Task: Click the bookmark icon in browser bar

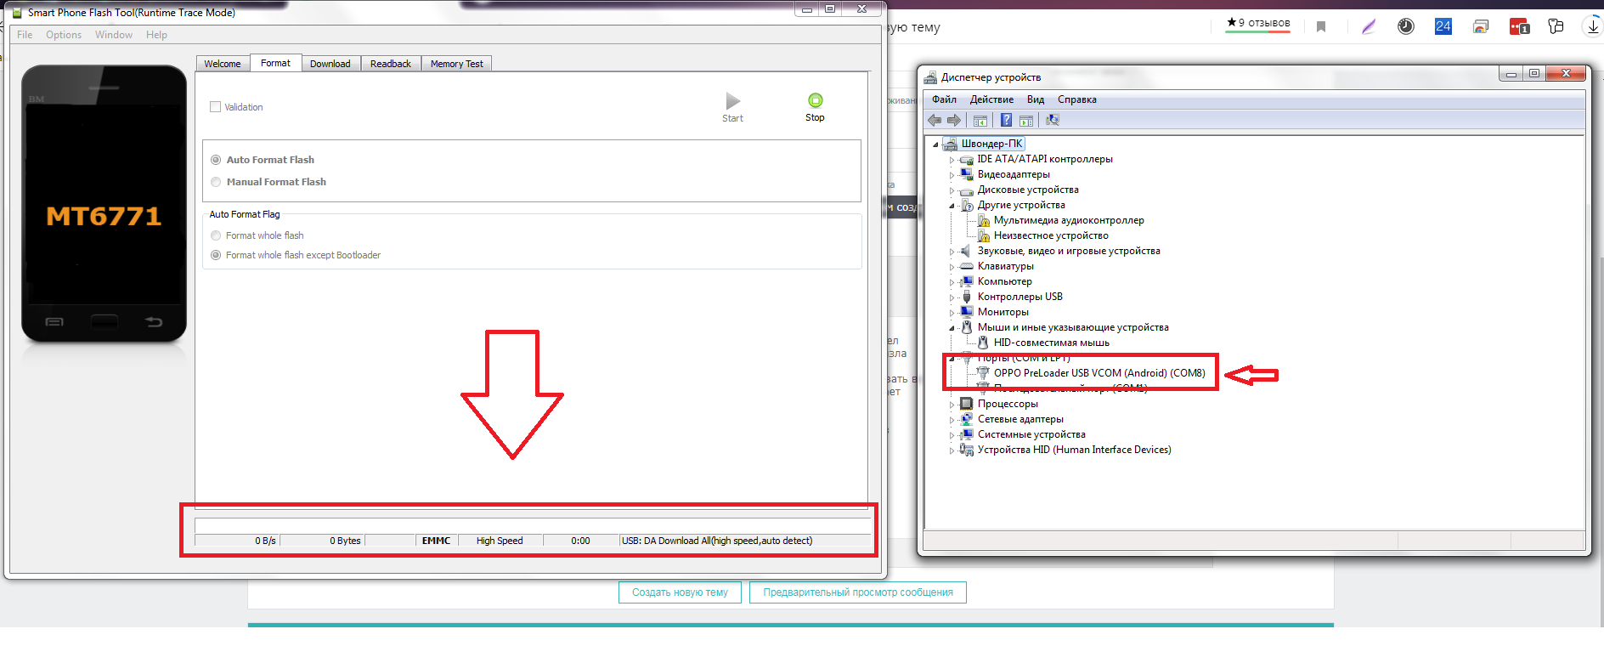Action: (1321, 26)
